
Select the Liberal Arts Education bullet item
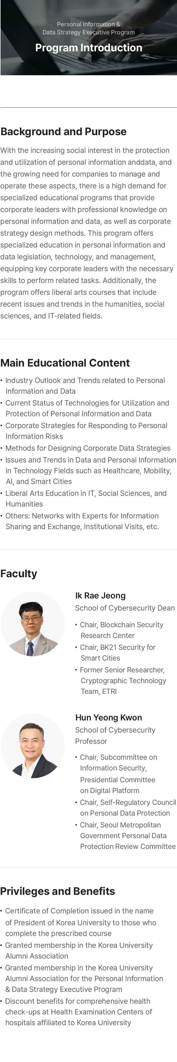point(86,498)
